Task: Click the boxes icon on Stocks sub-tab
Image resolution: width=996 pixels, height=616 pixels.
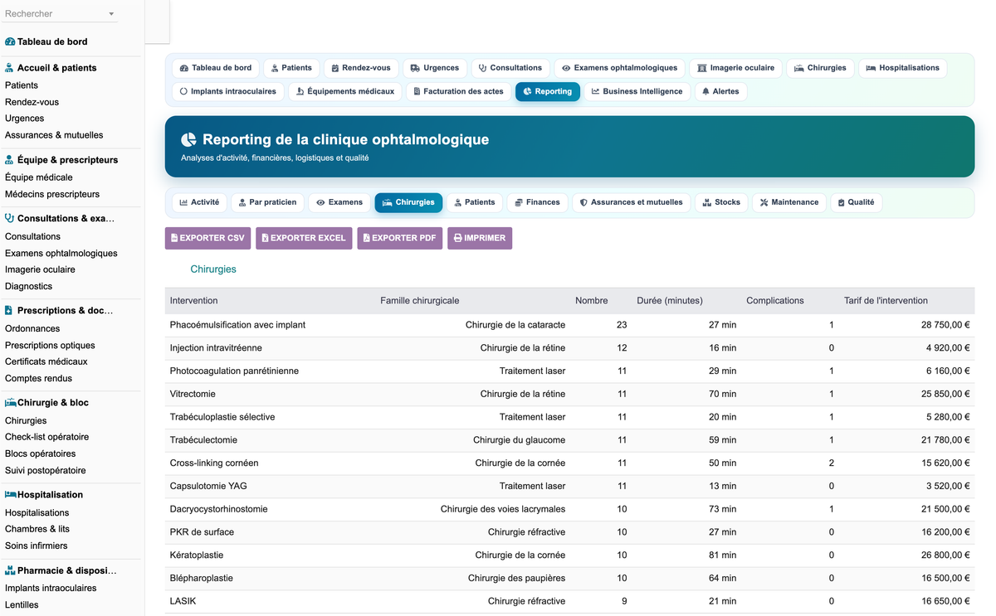Action: coord(707,202)
